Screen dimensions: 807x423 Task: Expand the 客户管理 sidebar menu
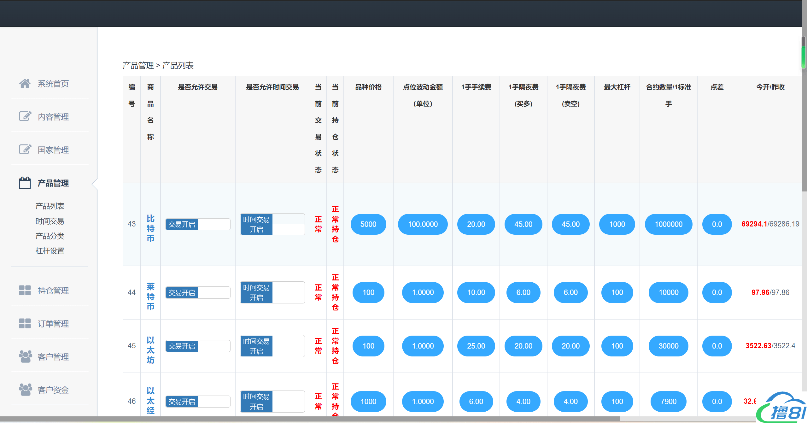pyautogui.click(x=53, y=357)
